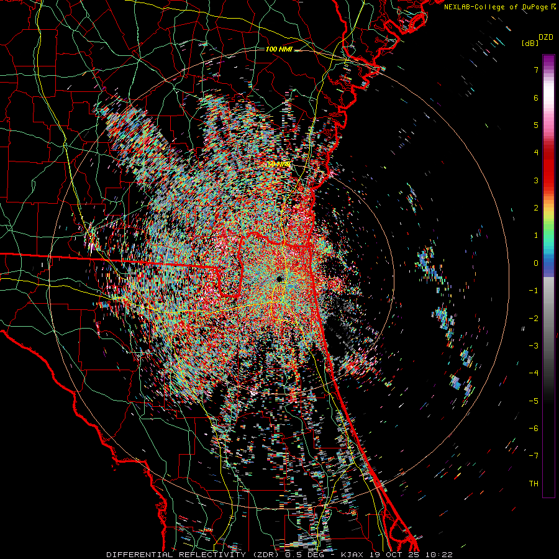Click the 1 value on the scale
559x559 pixels.
click(x=536, y=235)
